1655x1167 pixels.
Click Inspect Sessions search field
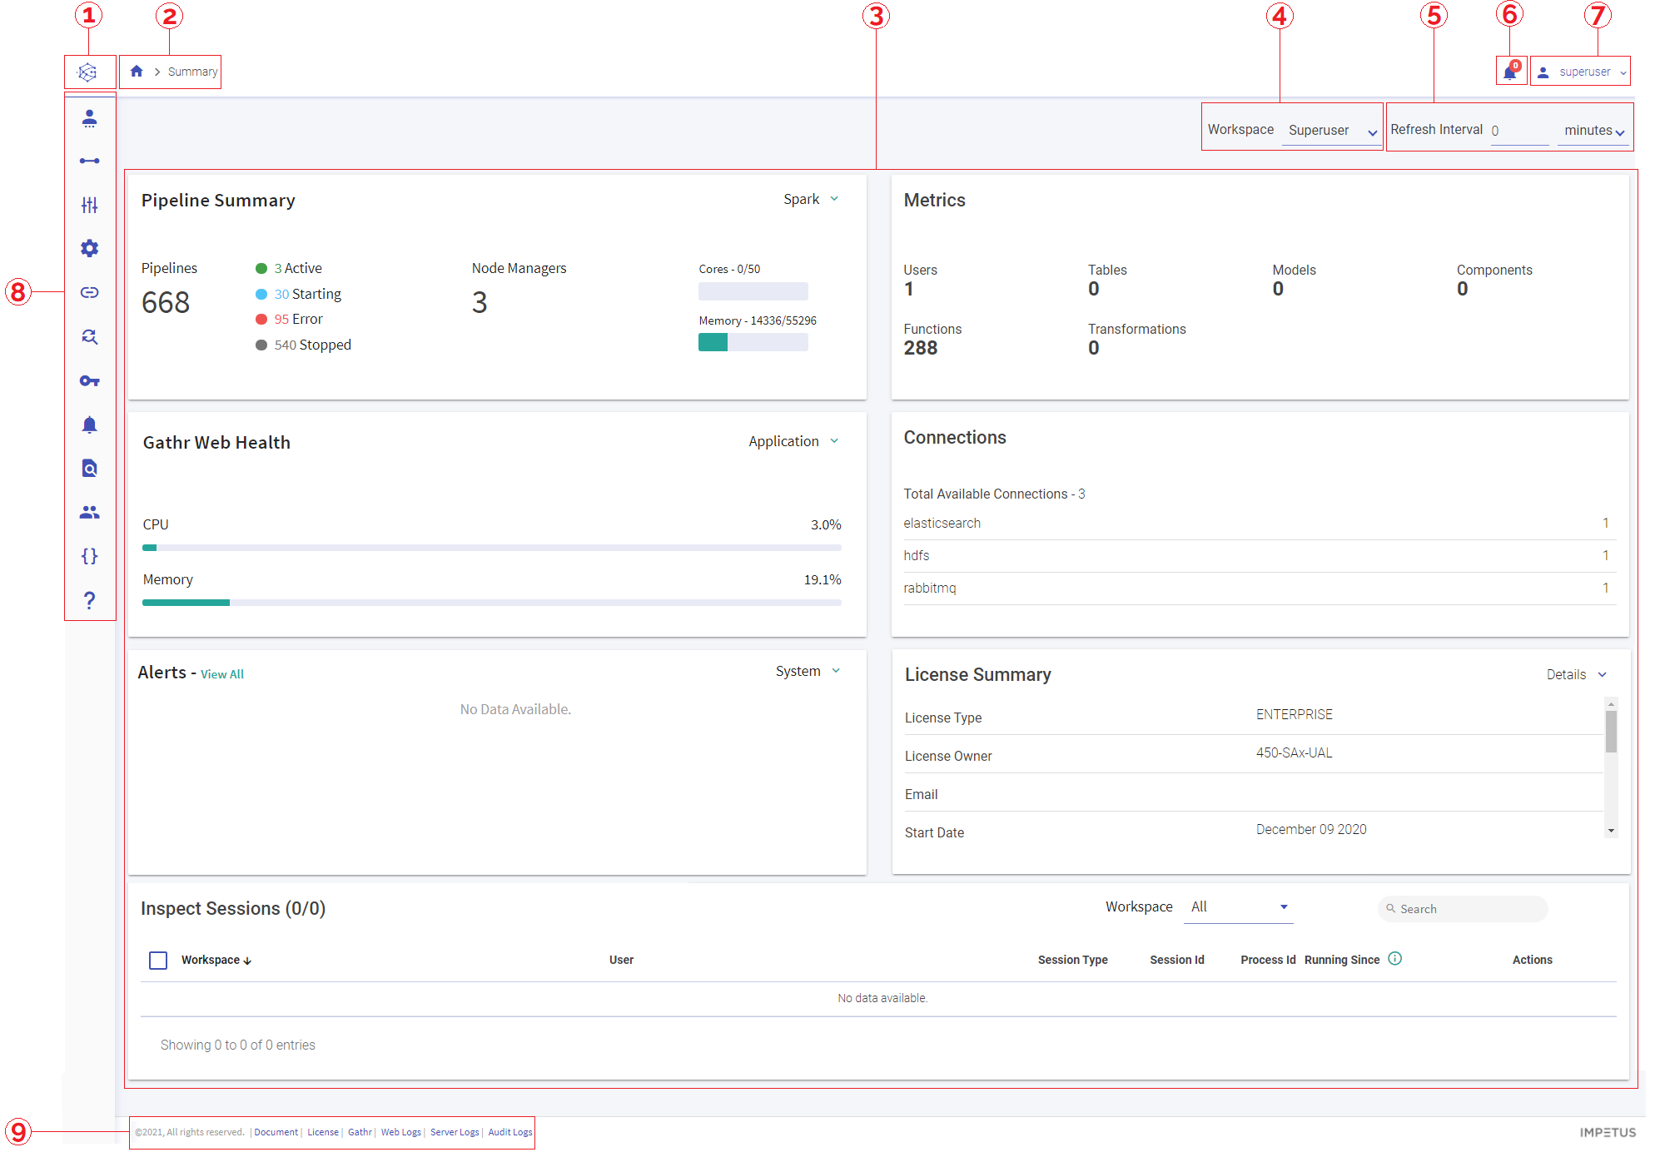click(1463, 909)
